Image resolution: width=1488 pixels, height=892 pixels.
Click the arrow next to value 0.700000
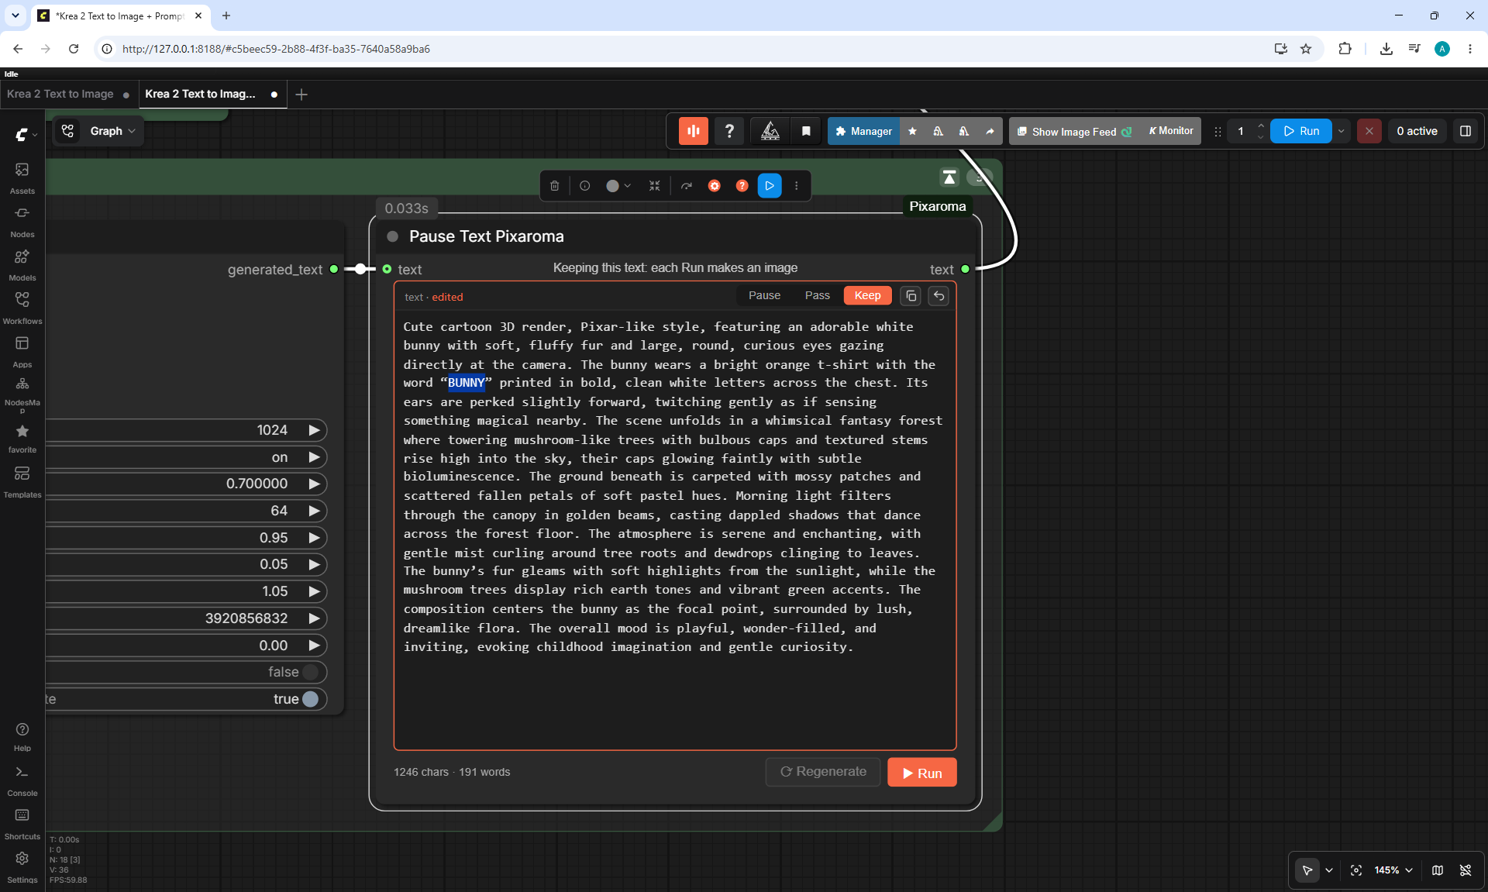point(314,484)
